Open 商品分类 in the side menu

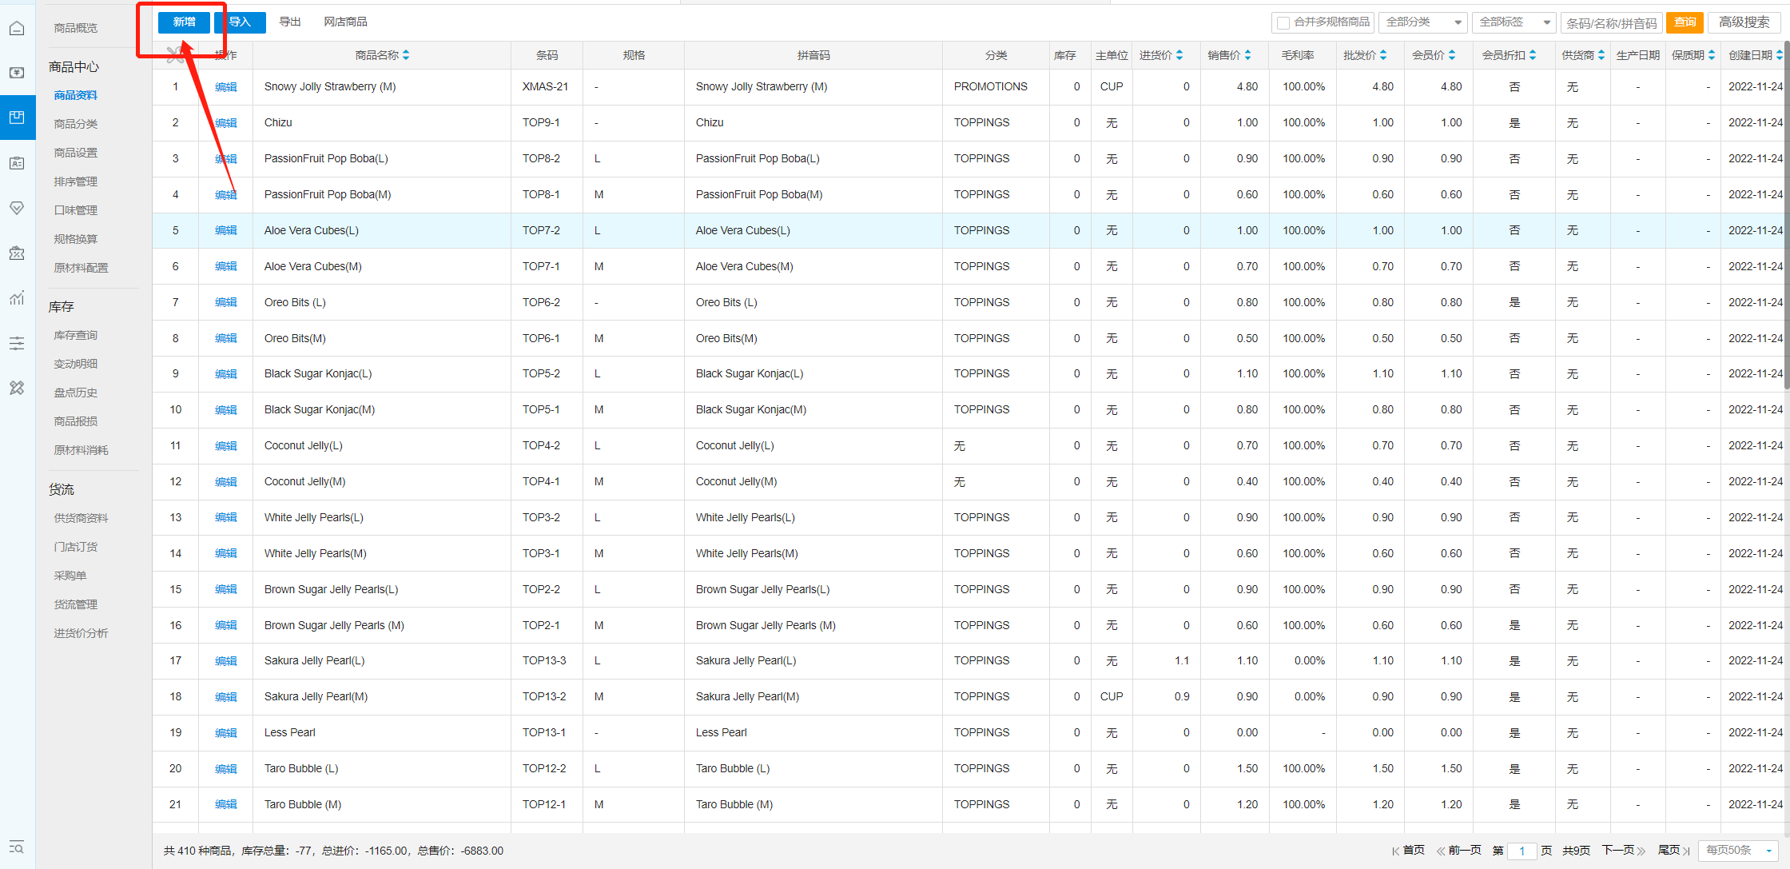[76, 124]
